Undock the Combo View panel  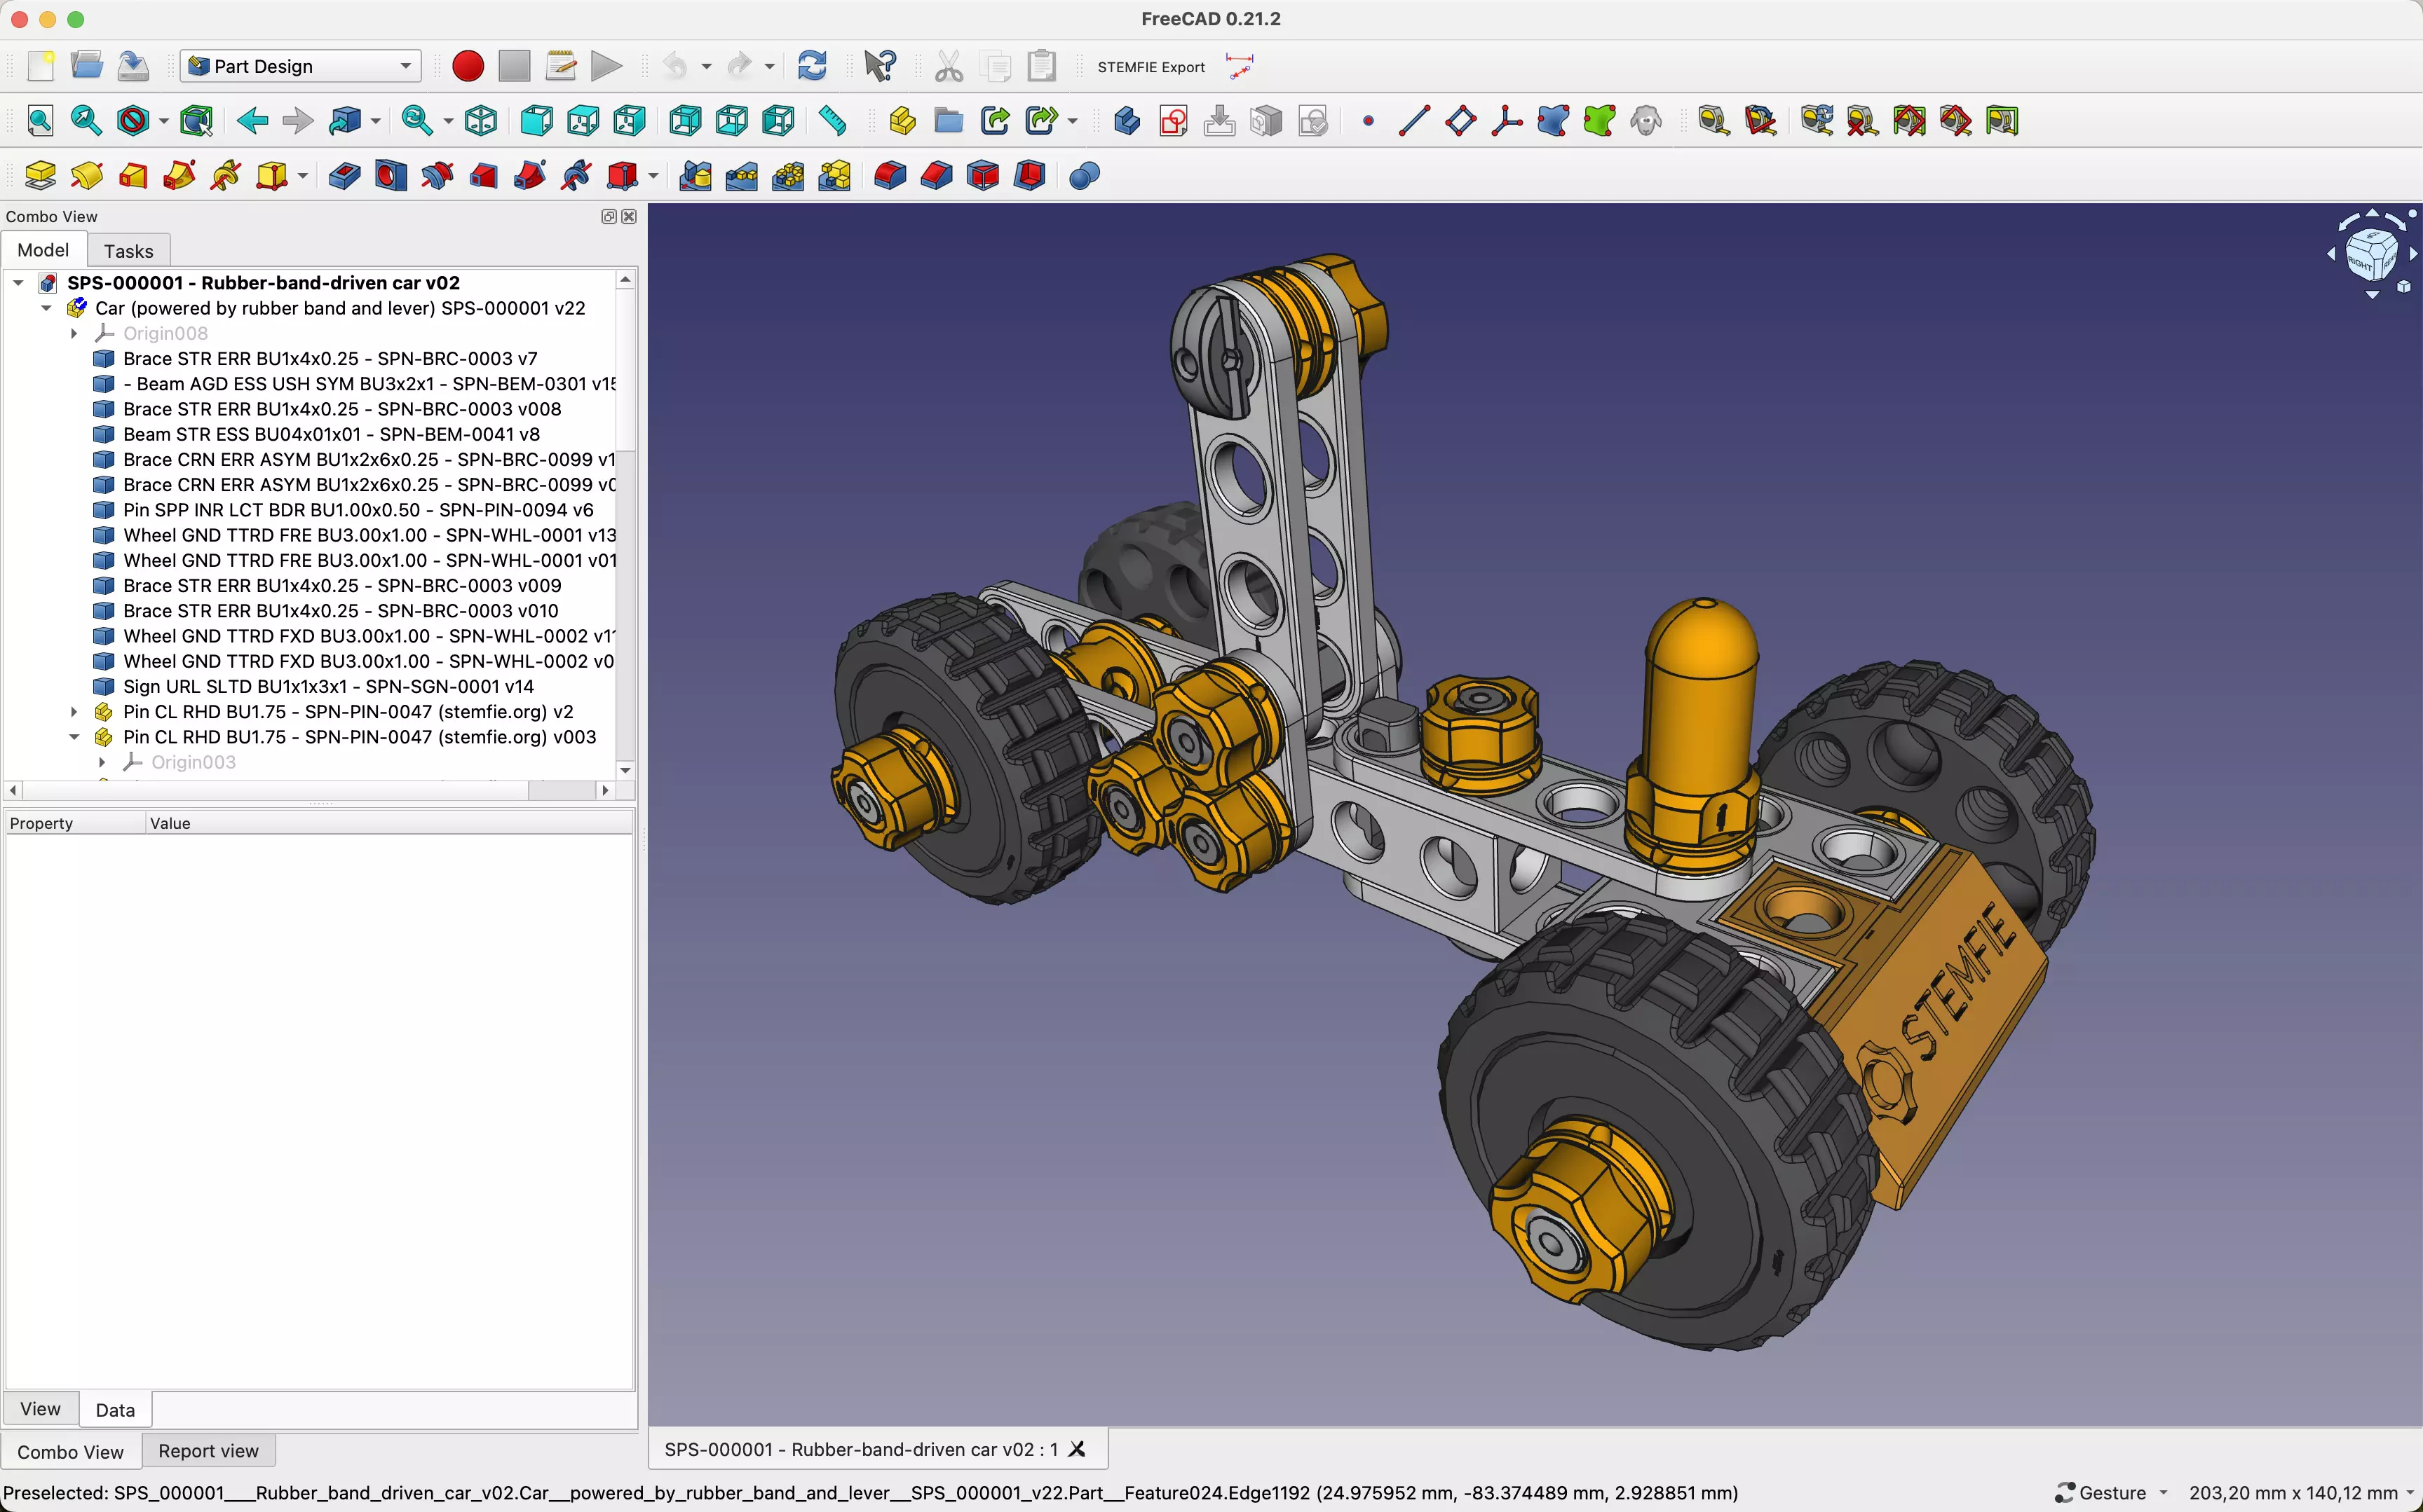(609, 216)
